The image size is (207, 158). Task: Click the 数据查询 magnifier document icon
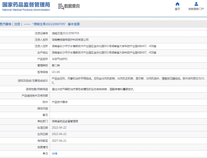61,6
